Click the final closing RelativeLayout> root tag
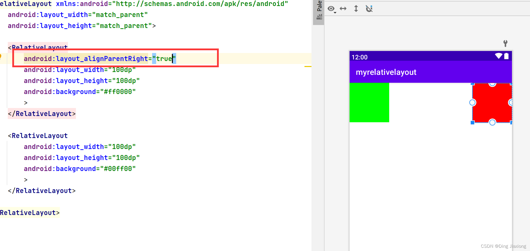This screenshot has height=251, width=530. 30,213
